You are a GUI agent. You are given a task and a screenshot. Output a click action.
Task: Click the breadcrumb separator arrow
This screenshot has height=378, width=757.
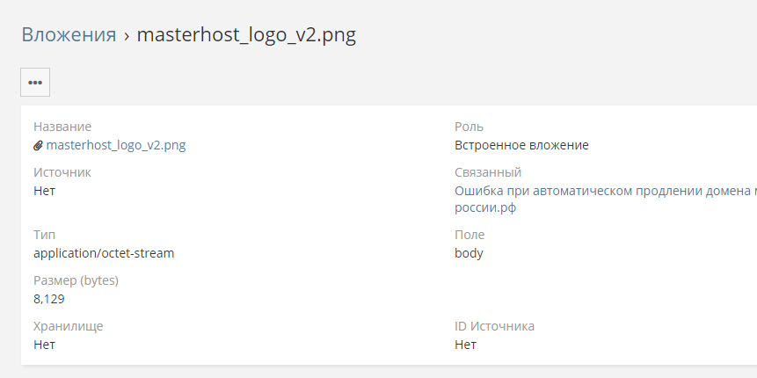coord(127,35)
